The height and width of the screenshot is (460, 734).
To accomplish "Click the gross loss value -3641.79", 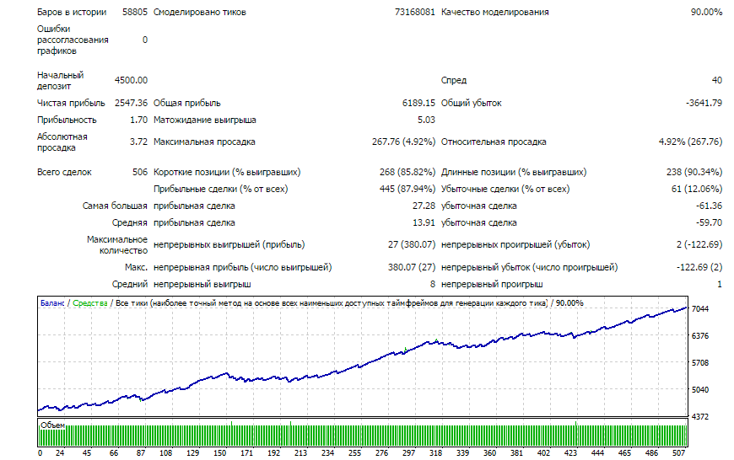I will click(x=704, y=103).
